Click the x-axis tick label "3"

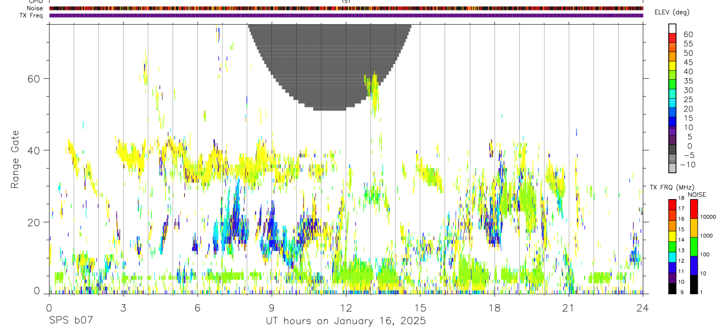[x=123, y=308]
